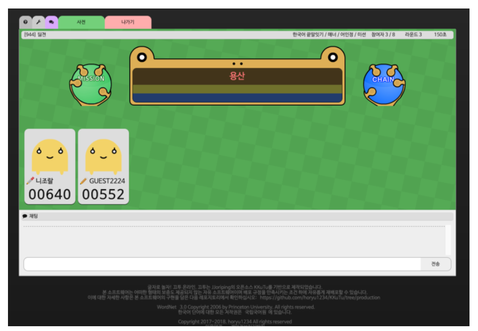Click the participant count 참여자 3 / 8
Viewport: 478px width, 331px height.
[383, 35]
